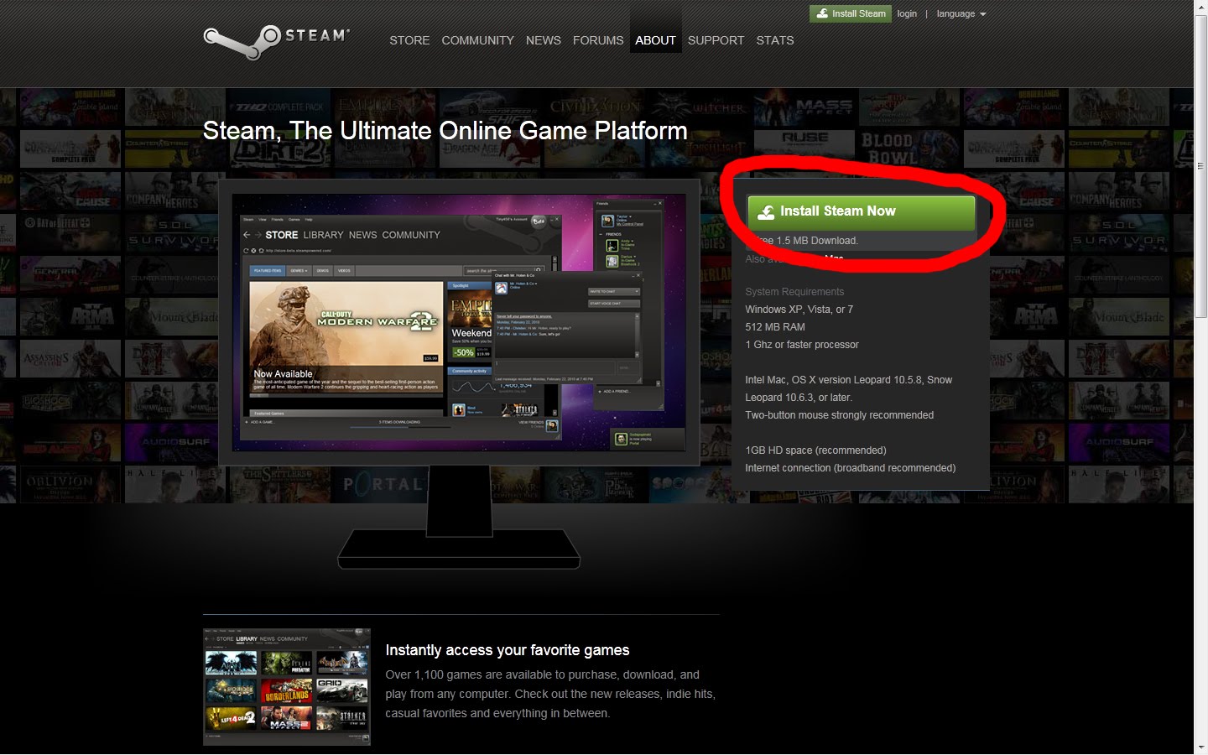This screenshot has height=755, width=1208.
Task: Click "Internet connection (broadband recommended)" text
Action: point(851,468)
